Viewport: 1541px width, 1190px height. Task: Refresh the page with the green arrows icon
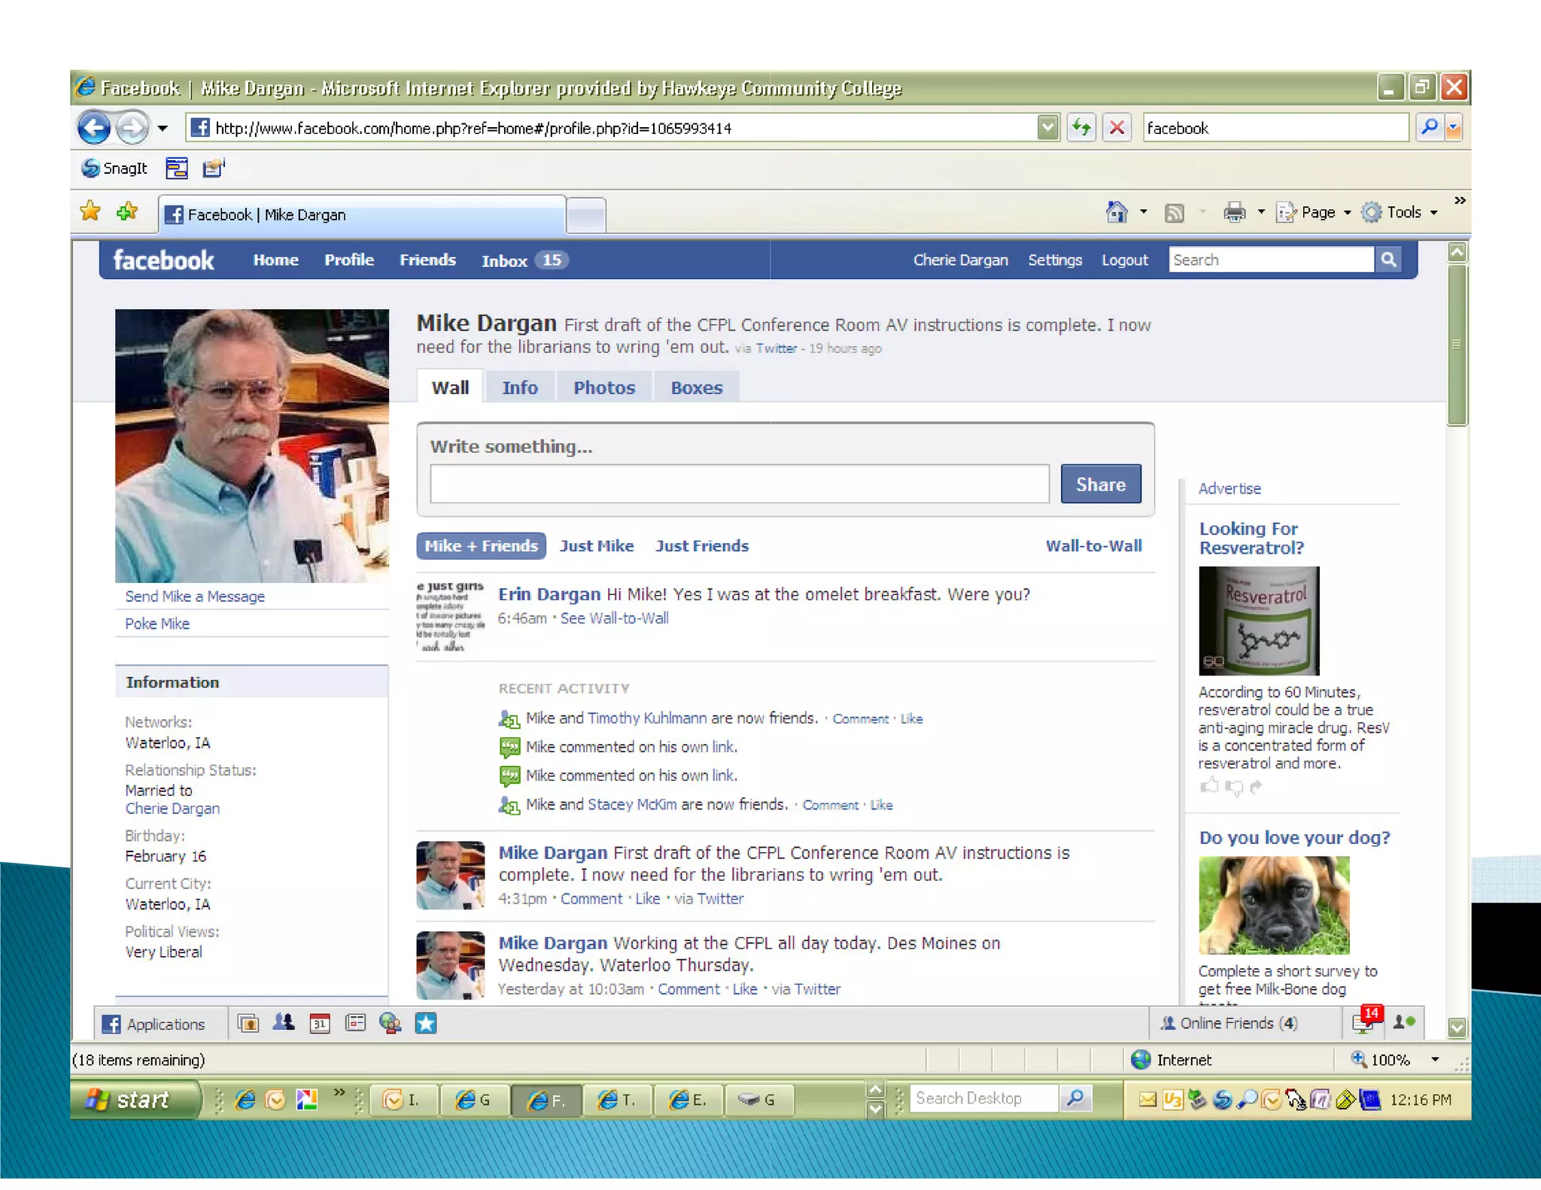tap(1081, 127)
